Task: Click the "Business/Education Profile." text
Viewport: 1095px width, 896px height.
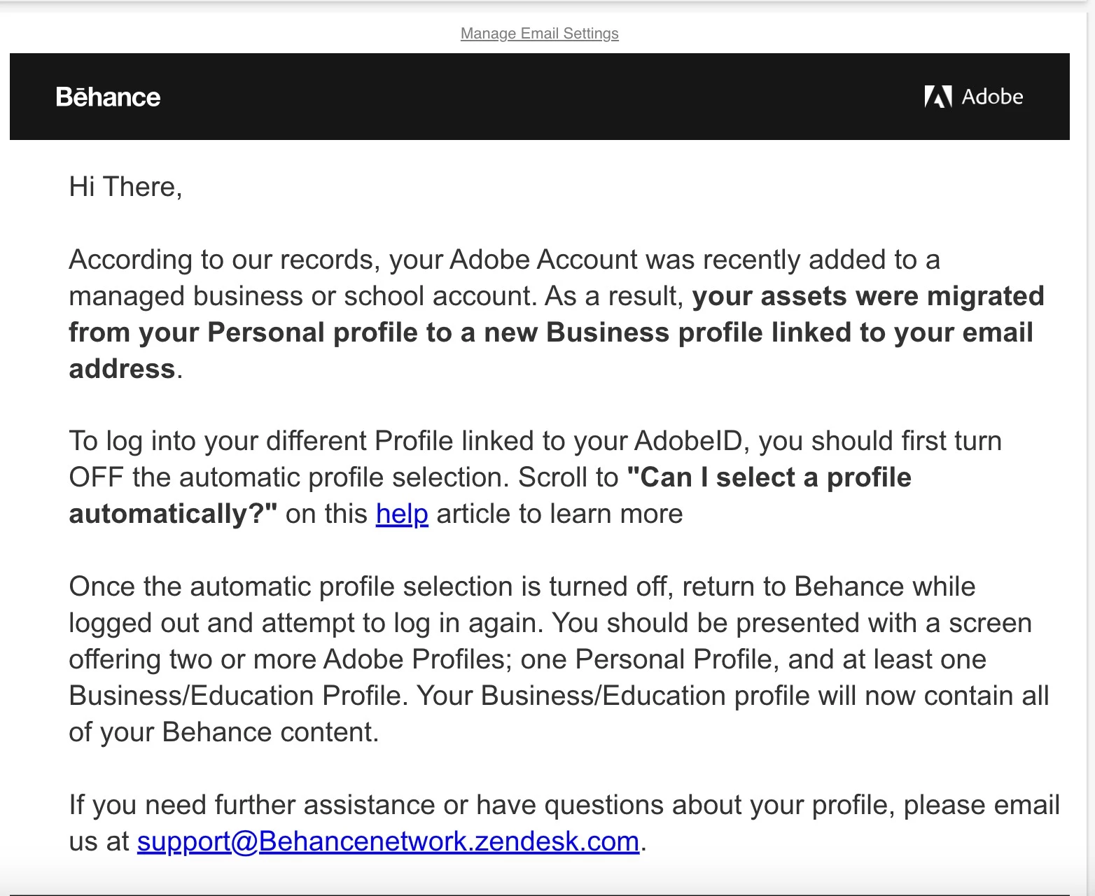Action: click(238, 696)
